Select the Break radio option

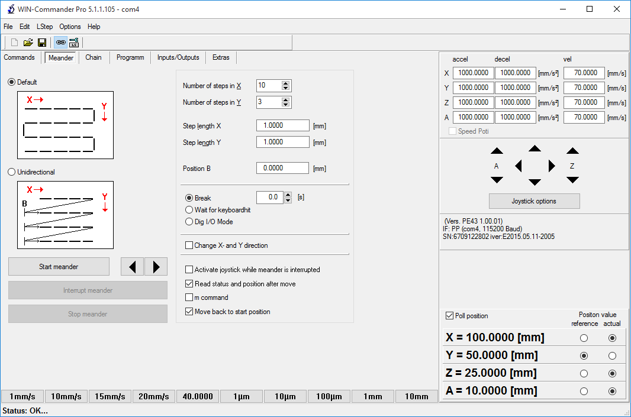coord(189,198)
